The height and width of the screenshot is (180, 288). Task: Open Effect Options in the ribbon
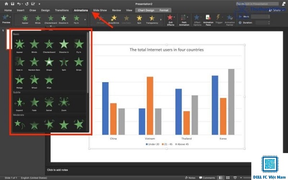[x=197, y=20]
